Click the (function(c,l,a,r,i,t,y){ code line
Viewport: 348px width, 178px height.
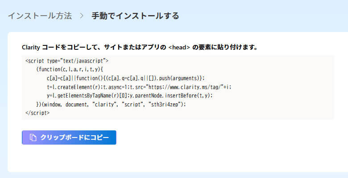pos(70,69)
